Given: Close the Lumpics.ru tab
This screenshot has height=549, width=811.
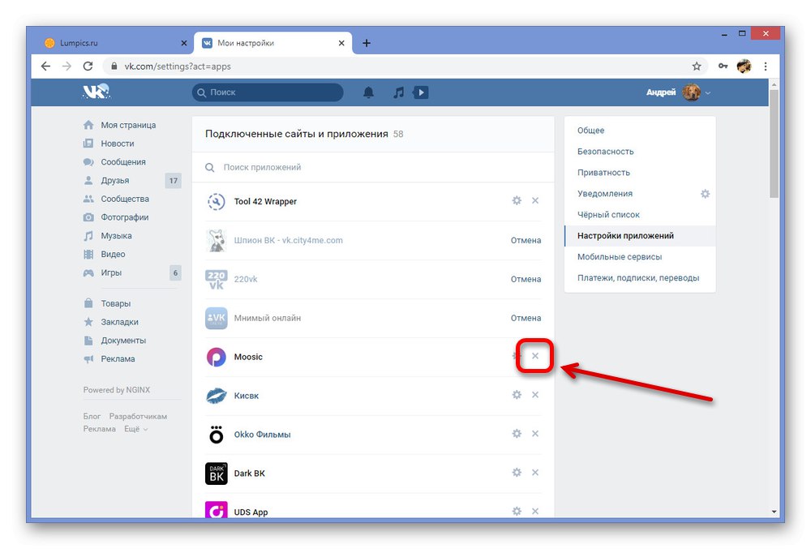Looking at the screenshot, I should tap(183, 43).
